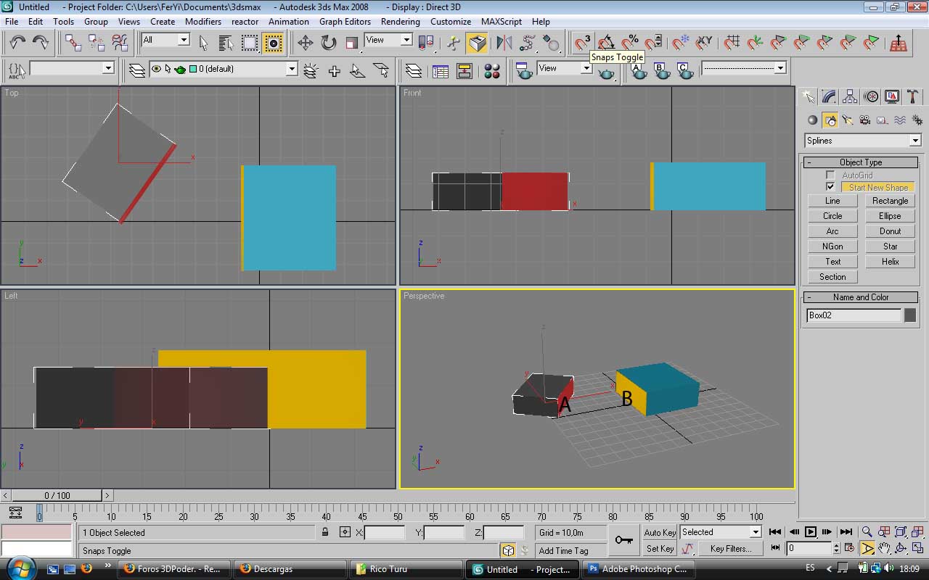929x580 pixels.
Task: Toggle the snaps use axis constraints XY button
Action: (703, 43)
